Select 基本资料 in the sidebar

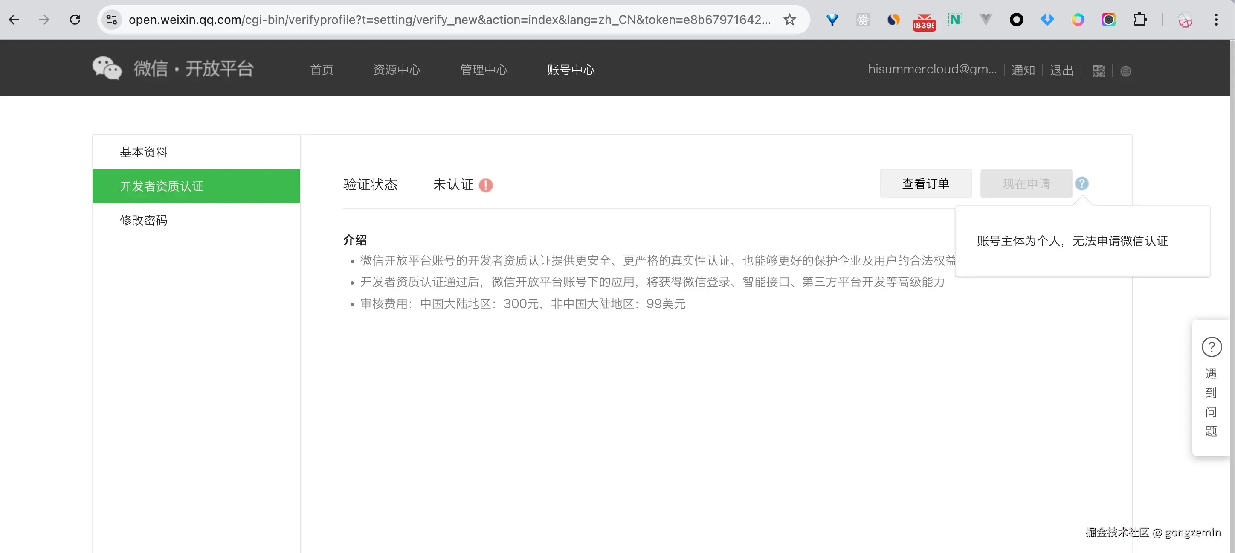coord(143,152)
